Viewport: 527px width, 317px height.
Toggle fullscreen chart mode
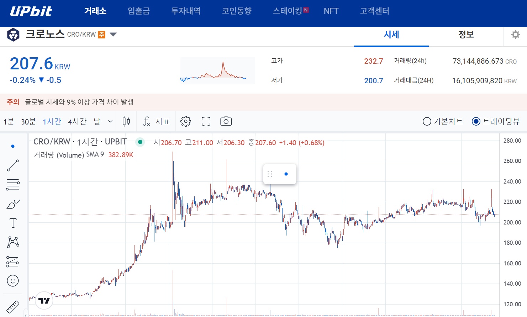coord(206,122)
